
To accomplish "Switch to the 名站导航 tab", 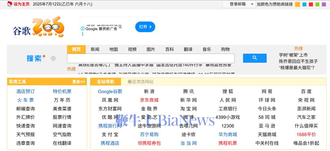I will [x=106, y=82].
